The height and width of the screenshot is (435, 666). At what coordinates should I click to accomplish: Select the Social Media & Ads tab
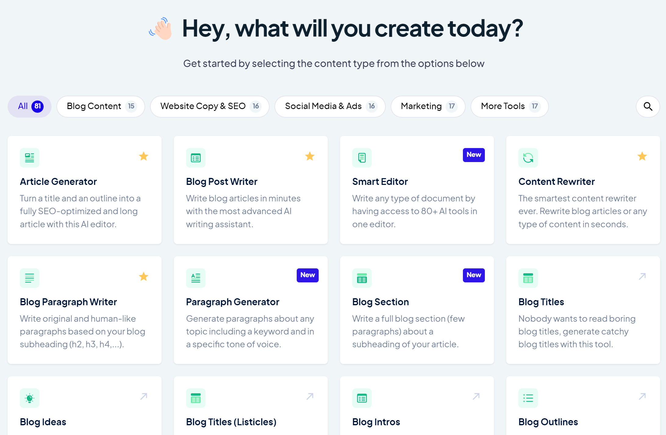tap(330, 106)
